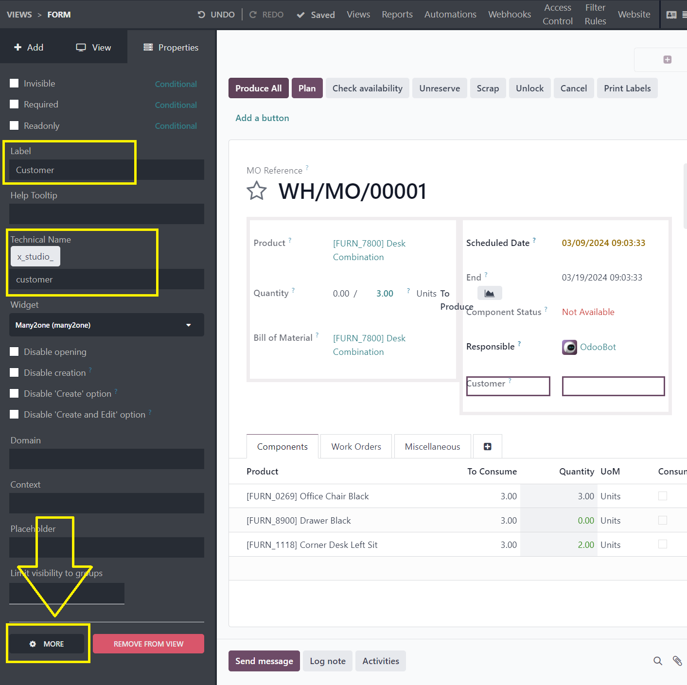The height and width of the screenshot is (685, 687).
Task: Click the Help Tooltip input field
Action: pyautogui.click(x=106, y=214)
